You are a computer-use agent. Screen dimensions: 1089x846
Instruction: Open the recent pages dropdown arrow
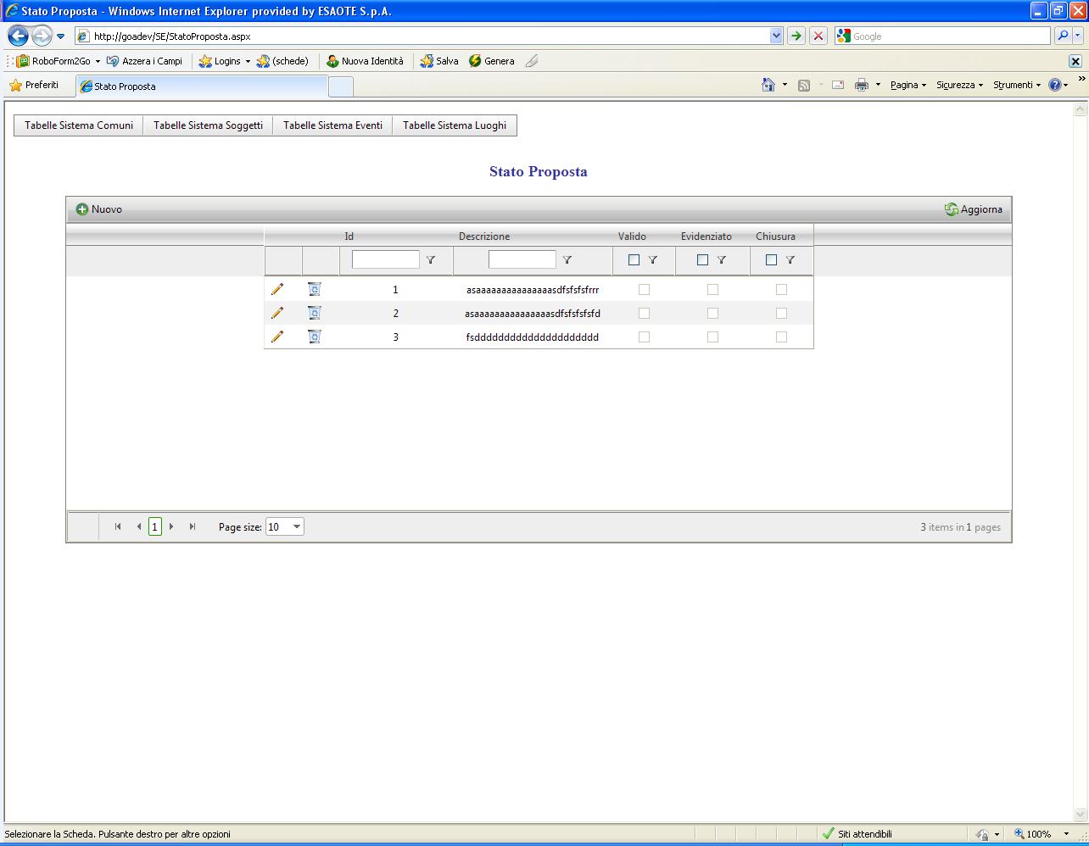click(x=61, y=36)
